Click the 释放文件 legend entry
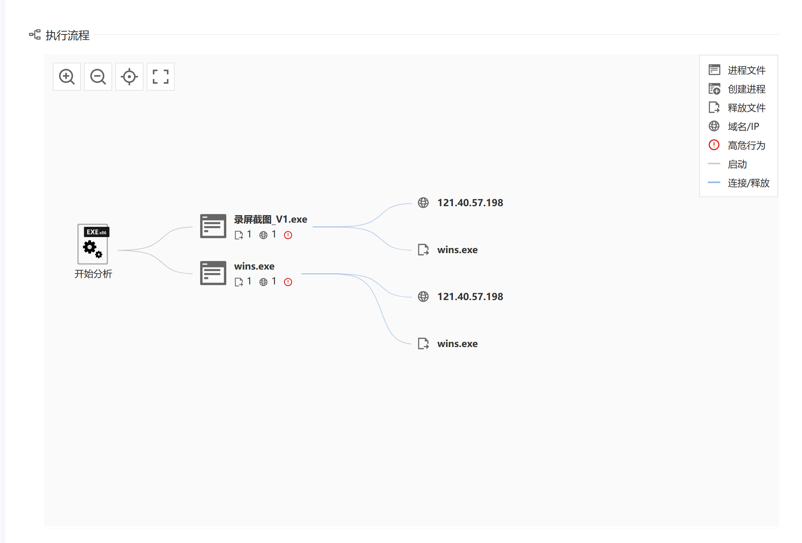 coord(746,108)
